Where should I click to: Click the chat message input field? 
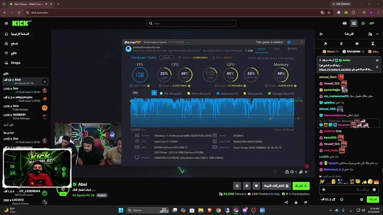pos(349,190)
